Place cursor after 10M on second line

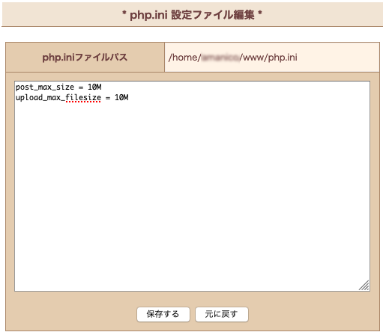pyautogui.click(x=129, y=97)
